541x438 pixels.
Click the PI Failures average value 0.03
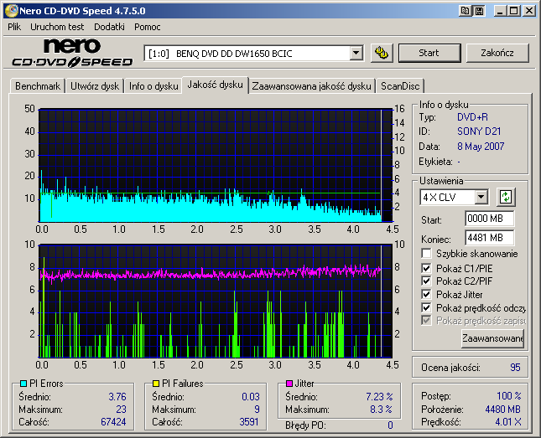point(251,397)
